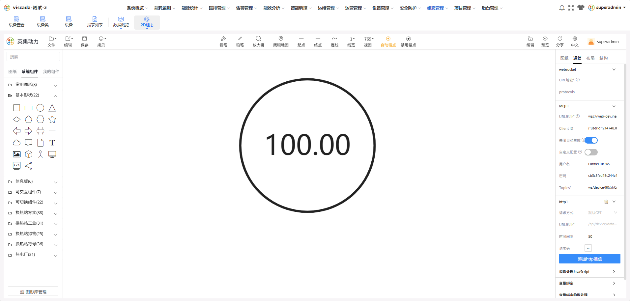Pick the circle shape from basic shapes
Image resolution: width=630 pixels, height=301 pixels.
click(x=40, y=108)
